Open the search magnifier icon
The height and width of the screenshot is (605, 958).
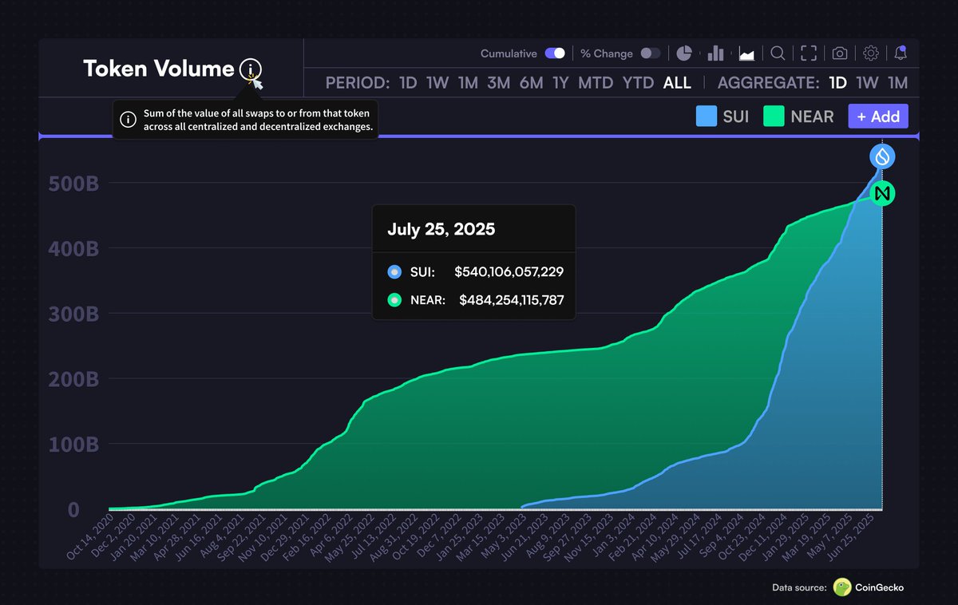click(778, 53)
